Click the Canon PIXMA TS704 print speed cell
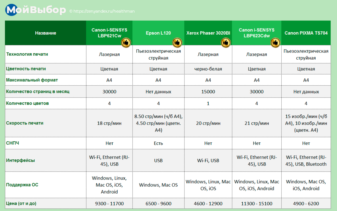The image size is (337, 211). [306, 123]
